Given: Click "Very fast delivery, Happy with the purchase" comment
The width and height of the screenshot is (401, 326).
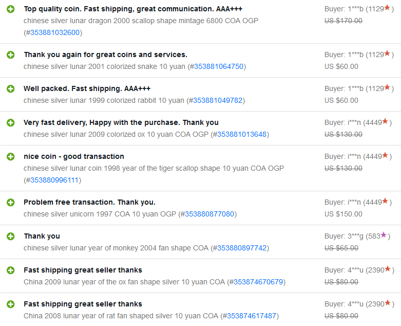Looking at the screenshot, I should [121, 122].
